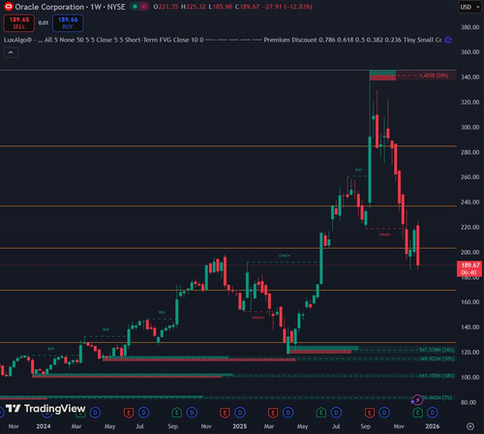Click the 189.65 SELL button
The height and width of the screenshot is (434, 484).
click(x=19, y=23)
